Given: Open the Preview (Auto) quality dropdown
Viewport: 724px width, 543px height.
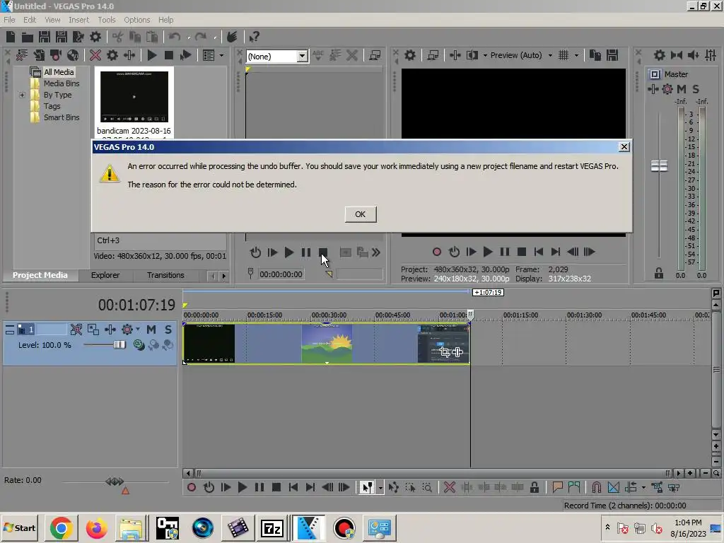Looking at the screenshot, I should click(x=550, y=55).
